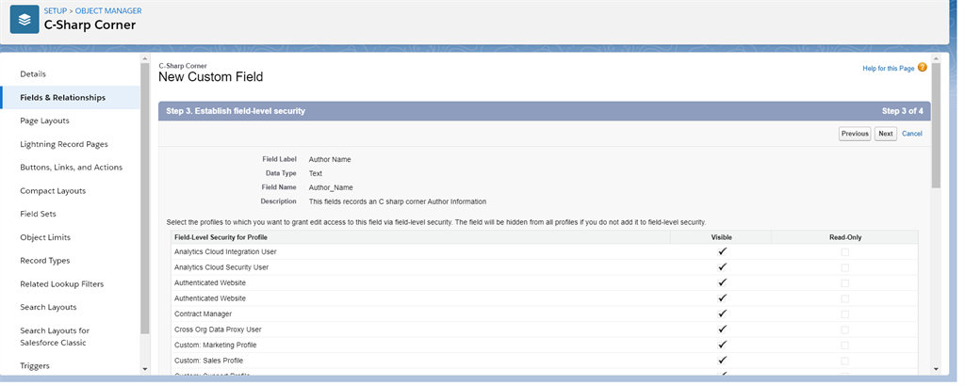Open Buttons, Links, and Actions
This screenshot has height=386, width=965.
72,168
